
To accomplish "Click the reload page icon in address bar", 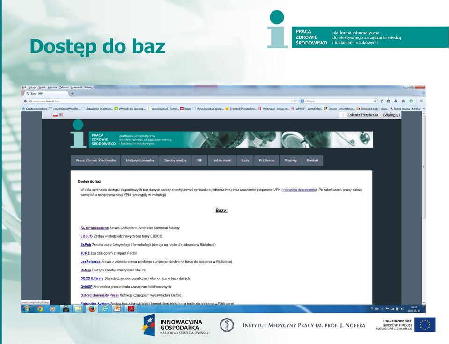I will point(295,101).
